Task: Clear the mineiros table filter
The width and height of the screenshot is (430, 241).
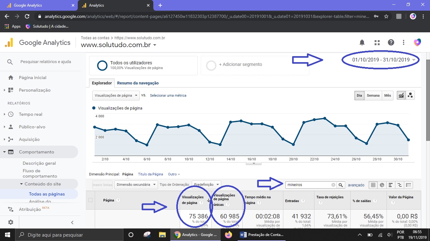Action: pos(333,185)
